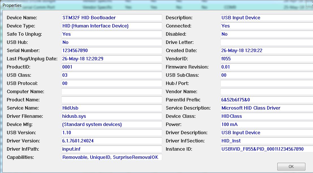Click the Device Name field showing STM32F HID Bootloader
The image size is (313, 173).
(111, 18)
